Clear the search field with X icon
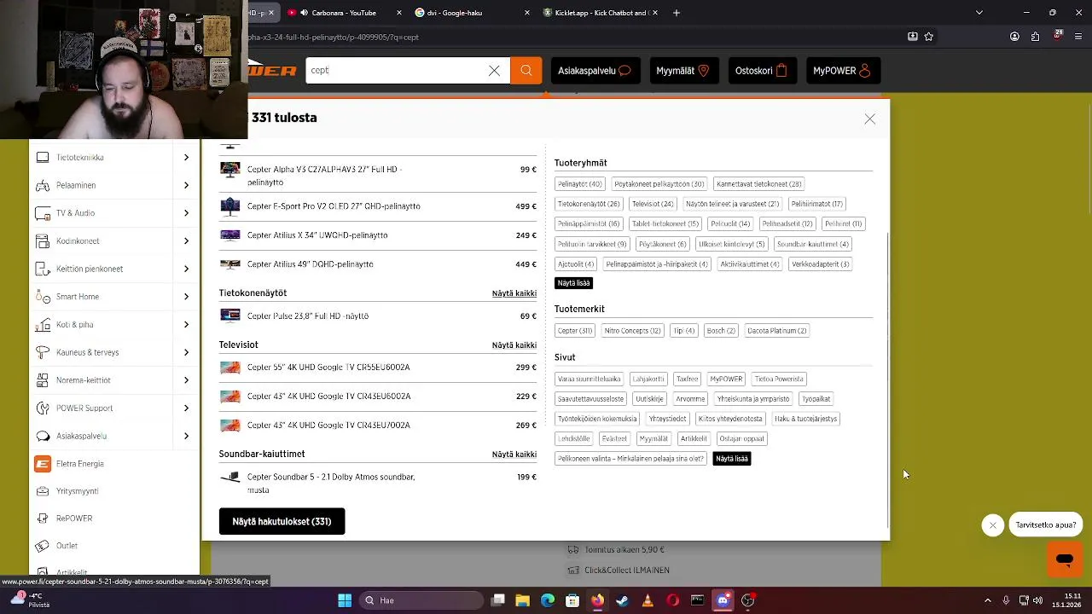The width and height of the screenshot is (1092, 614). 494,71
